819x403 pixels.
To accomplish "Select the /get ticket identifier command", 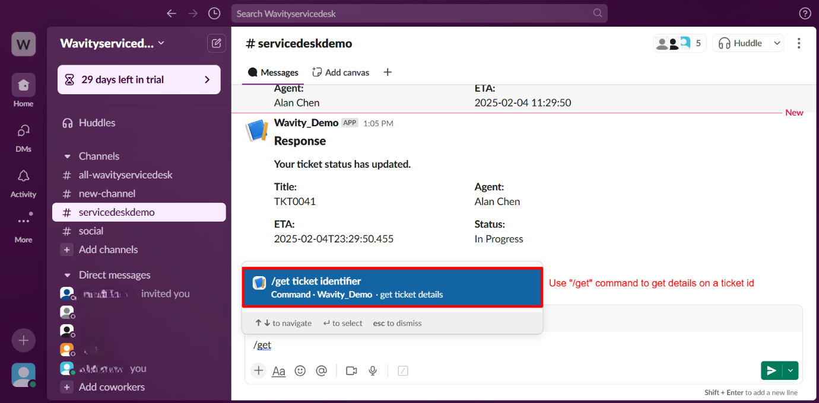I will coord(392,287).
